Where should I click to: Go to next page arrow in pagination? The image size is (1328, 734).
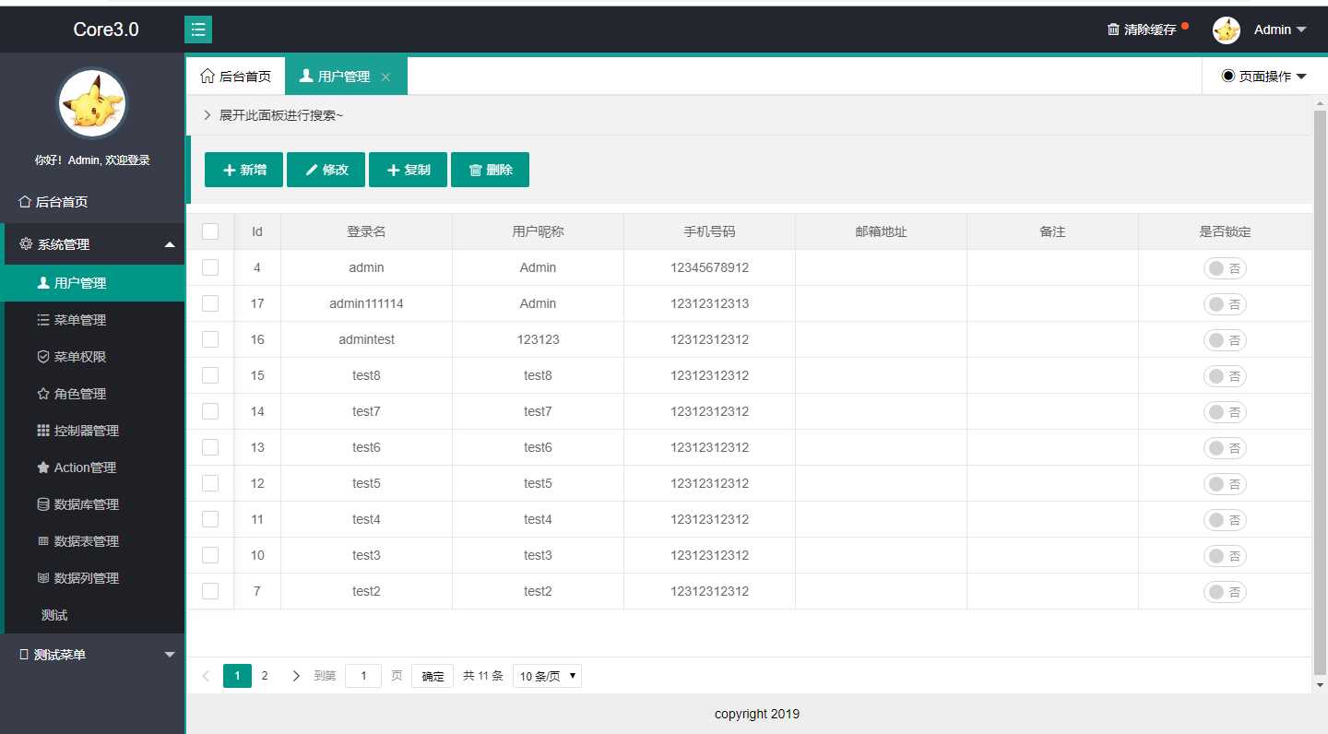pyautogui.click(x=296, y=676)
